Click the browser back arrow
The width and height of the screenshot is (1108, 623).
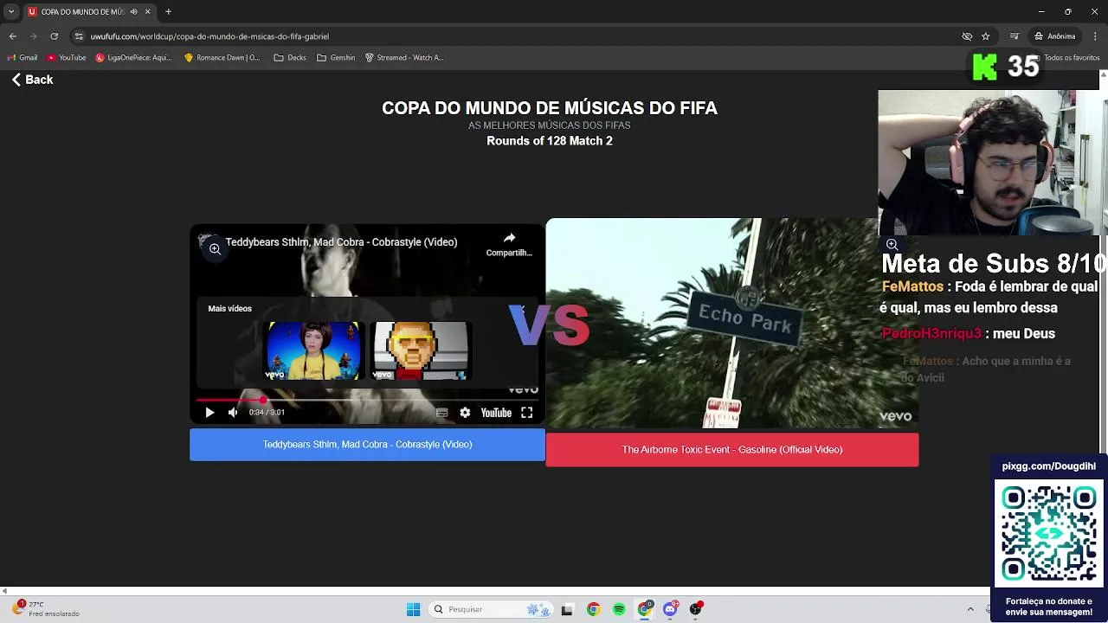tap(13, 36)
